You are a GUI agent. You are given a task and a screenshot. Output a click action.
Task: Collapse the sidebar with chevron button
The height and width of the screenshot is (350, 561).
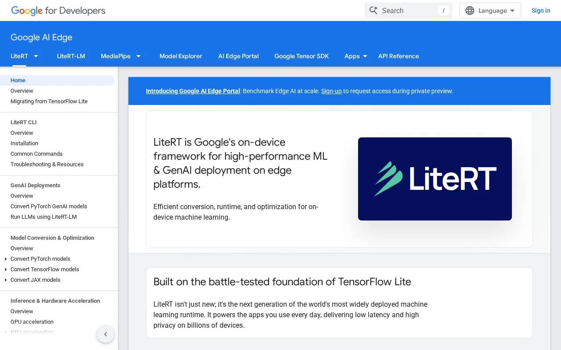tap(106, 334)
